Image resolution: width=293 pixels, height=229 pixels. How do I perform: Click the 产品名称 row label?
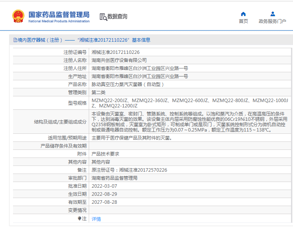coord(77,84)
